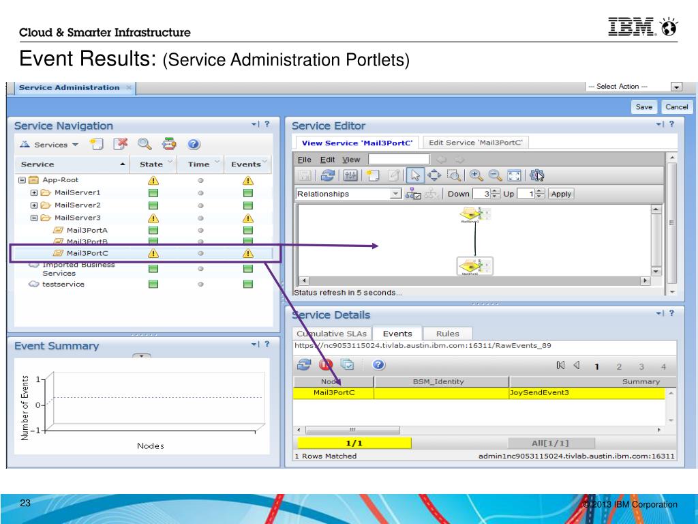The width and height of the screenshot is (698, 524).
Task: Open help in the Service Details toolbar
Action: pos(378,365)
